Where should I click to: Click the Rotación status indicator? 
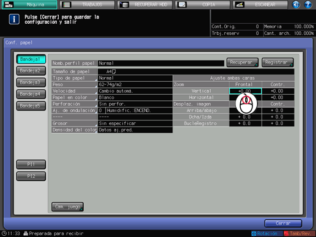(267, 233)
